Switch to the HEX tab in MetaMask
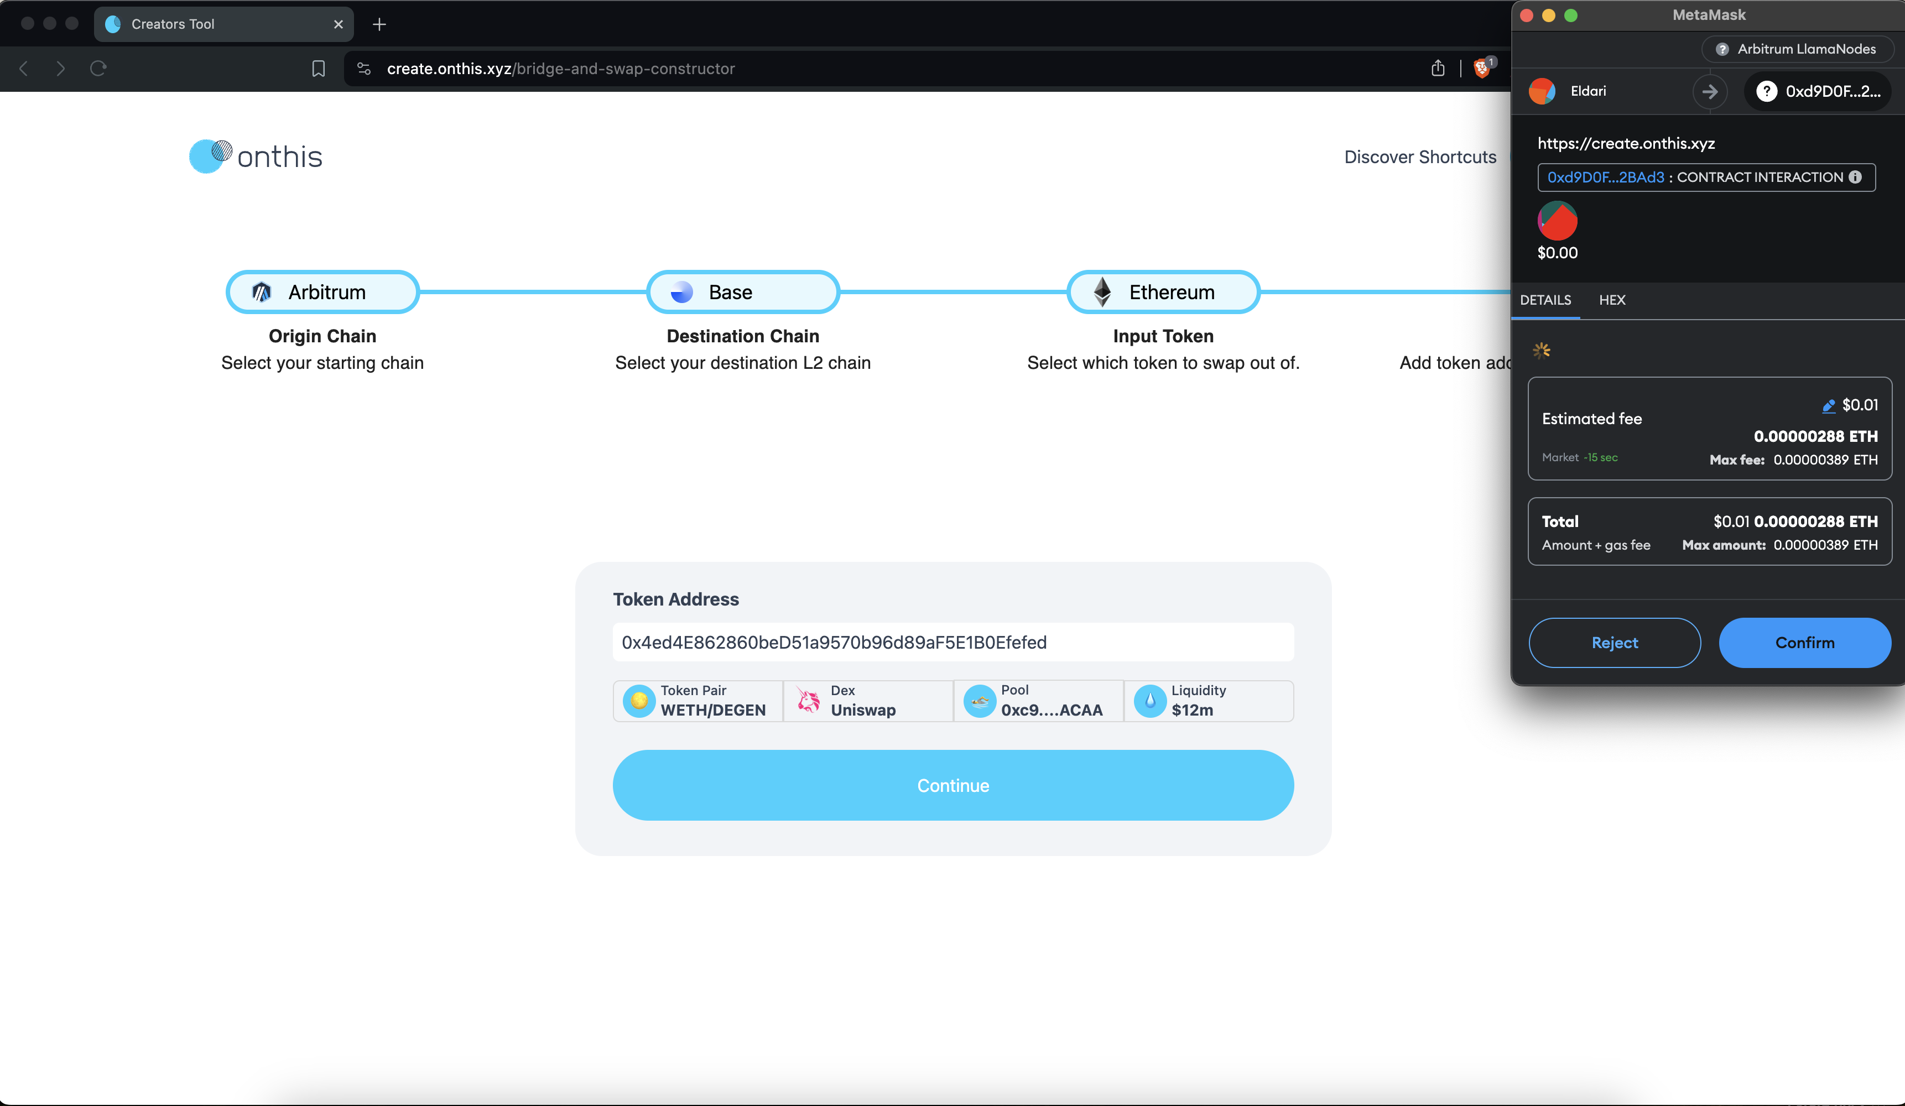 coord(1612,300)
